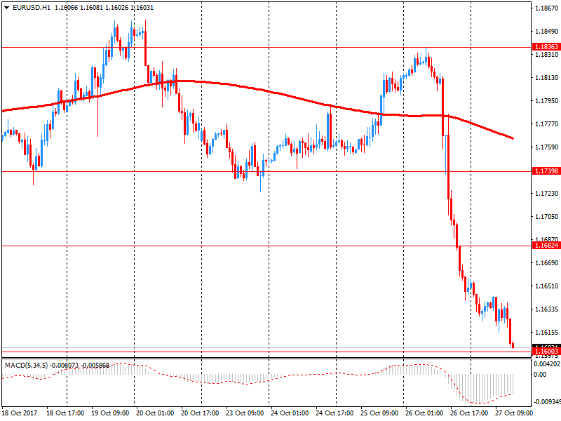Click the EURUSD,H1 chart title text
The height and width of the screenshot is (421, 561).
pos(32,8)
